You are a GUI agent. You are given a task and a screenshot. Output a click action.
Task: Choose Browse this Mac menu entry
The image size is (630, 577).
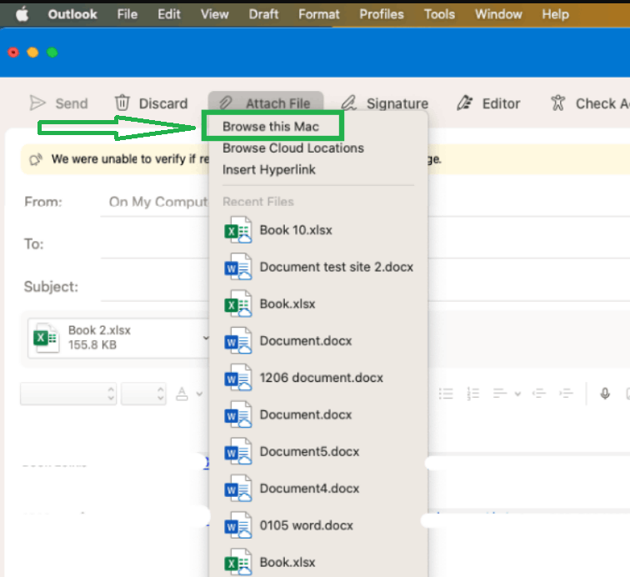coord(271,127)
